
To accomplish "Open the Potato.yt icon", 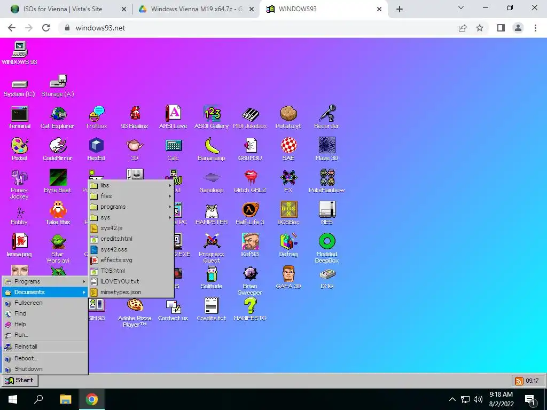I will [288, 117].
